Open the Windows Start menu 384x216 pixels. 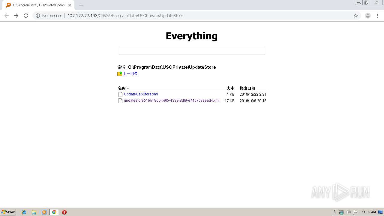[8, 212]
